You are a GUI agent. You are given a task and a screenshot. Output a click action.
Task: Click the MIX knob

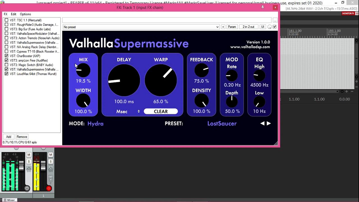pyautogui.click(x=83, y=70)
